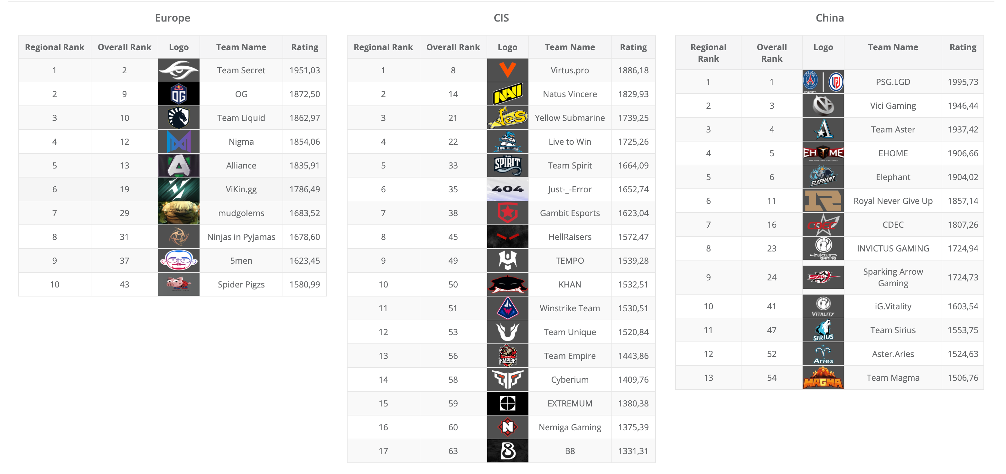Click the Team Liquid logo
1006x474 pixels.
click(179, 118)
